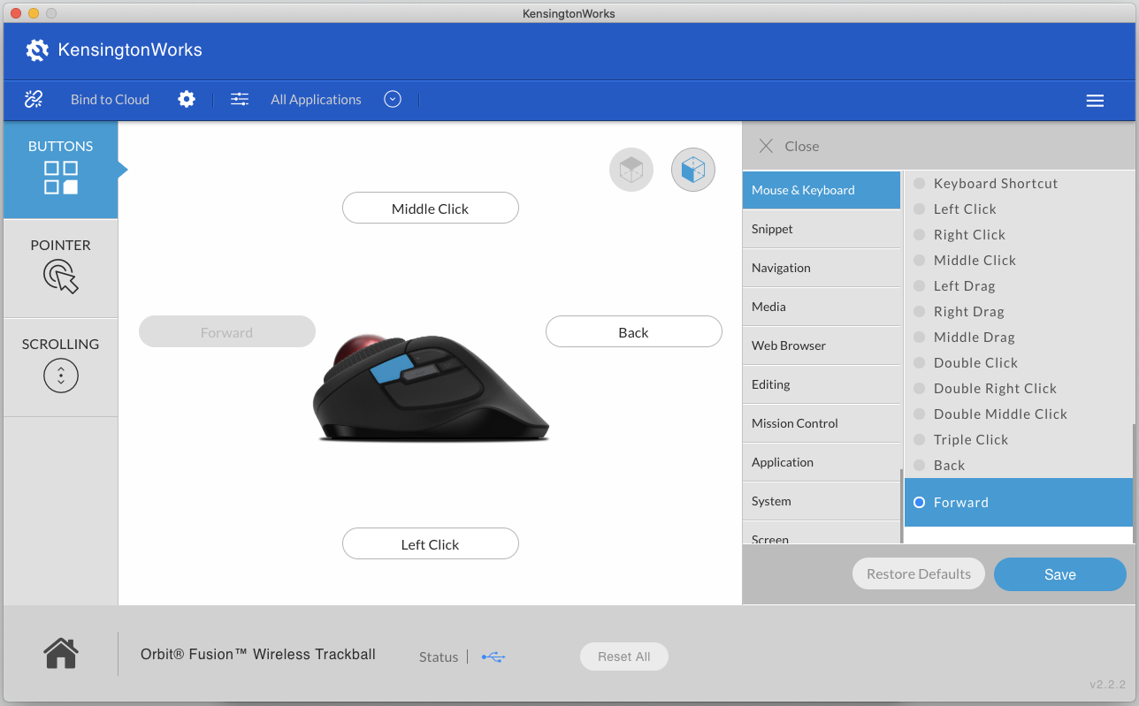
Task: Close the panel with the X icon
Action: pyautogui.click(x=766, y=146)
